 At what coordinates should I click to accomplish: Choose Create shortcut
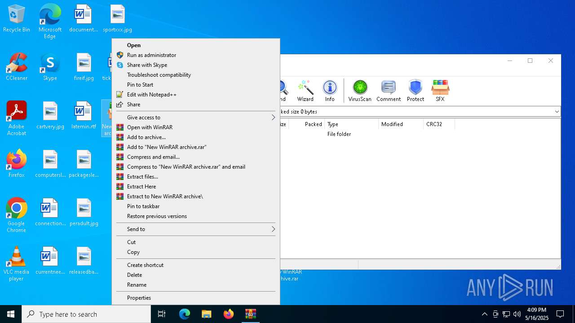(195, 265)
